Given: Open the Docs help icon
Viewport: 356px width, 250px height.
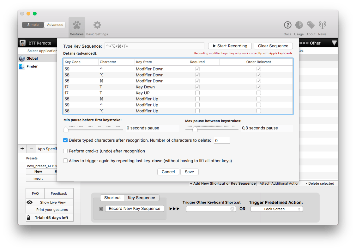Looking at the screenshot, I should [287, 25].
